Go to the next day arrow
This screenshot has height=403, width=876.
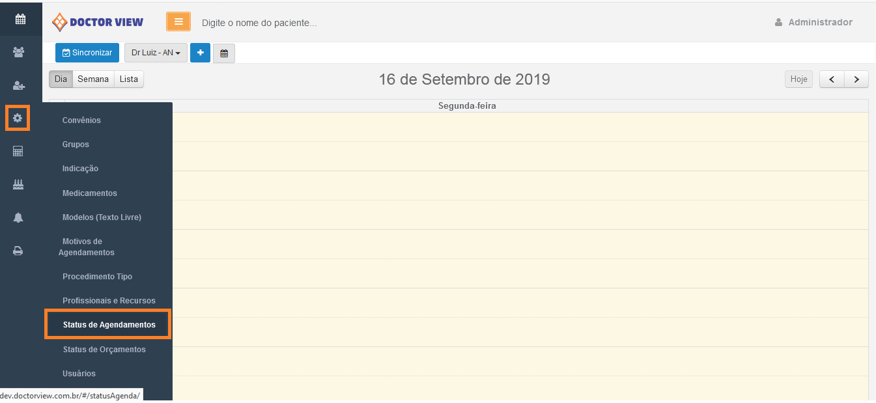(856, 79)
